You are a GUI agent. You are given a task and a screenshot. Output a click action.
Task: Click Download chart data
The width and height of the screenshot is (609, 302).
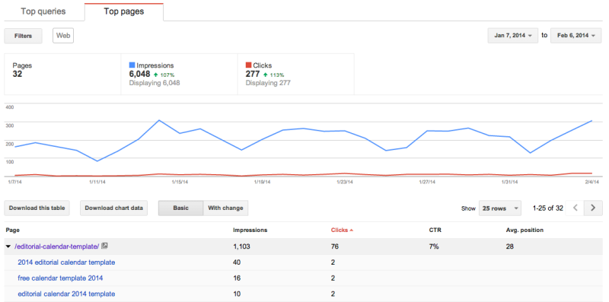click(x=113, y=208)
